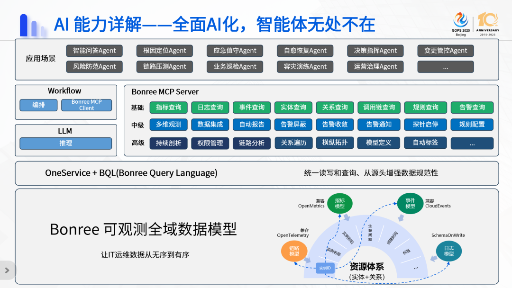Click the blue 告警屏蔽 box

tap(293, 124)
